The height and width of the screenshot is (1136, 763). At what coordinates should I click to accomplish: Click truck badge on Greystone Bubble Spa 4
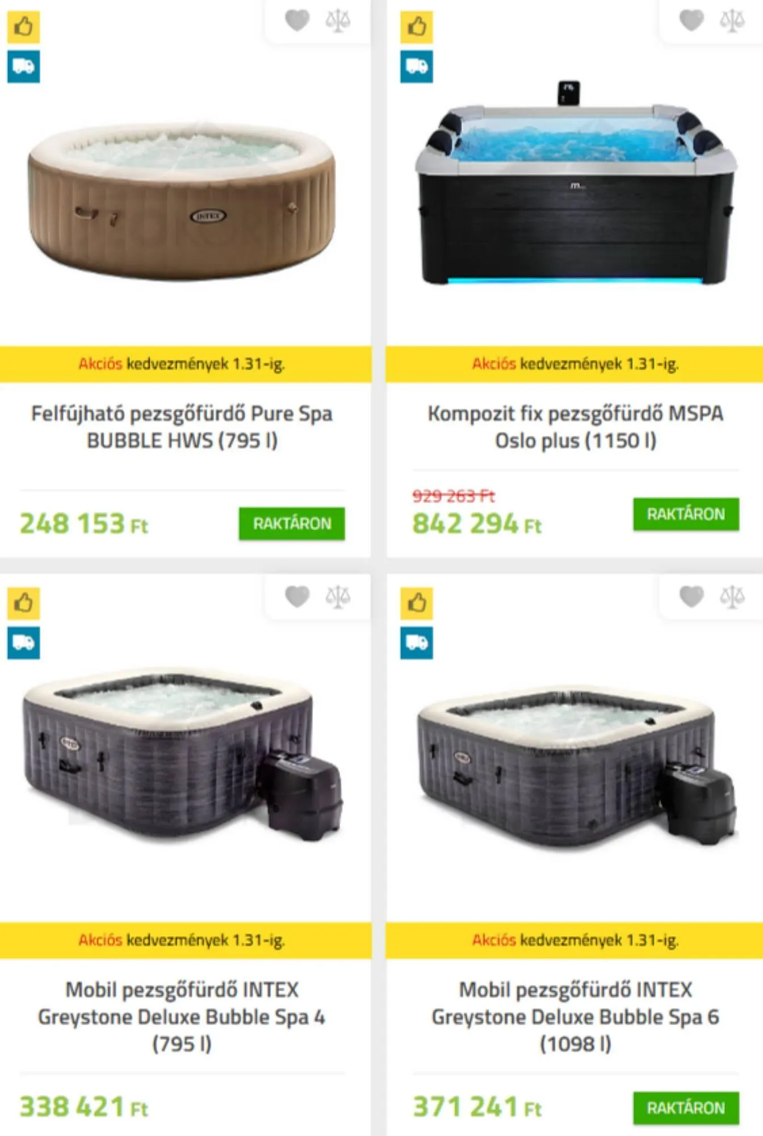(23, 642)
